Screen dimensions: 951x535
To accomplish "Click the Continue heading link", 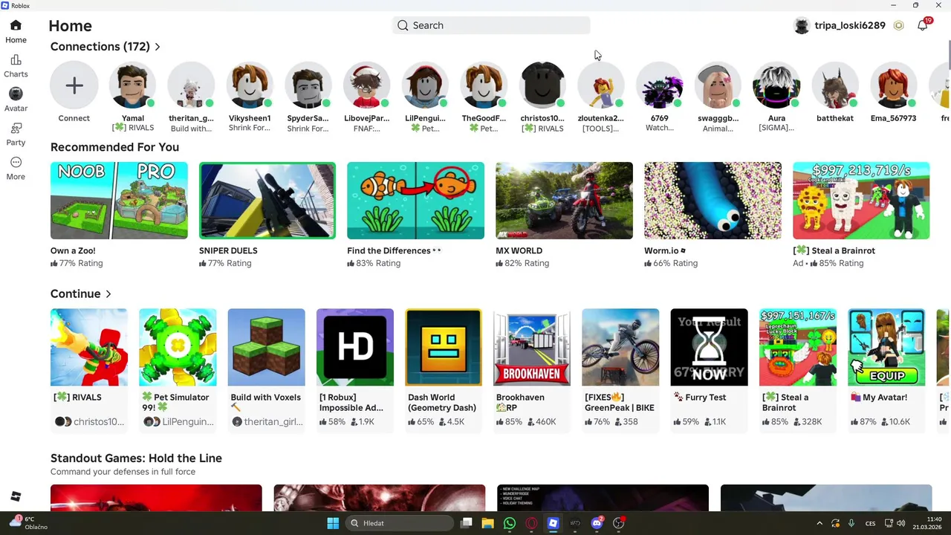I will pos(75,294).
